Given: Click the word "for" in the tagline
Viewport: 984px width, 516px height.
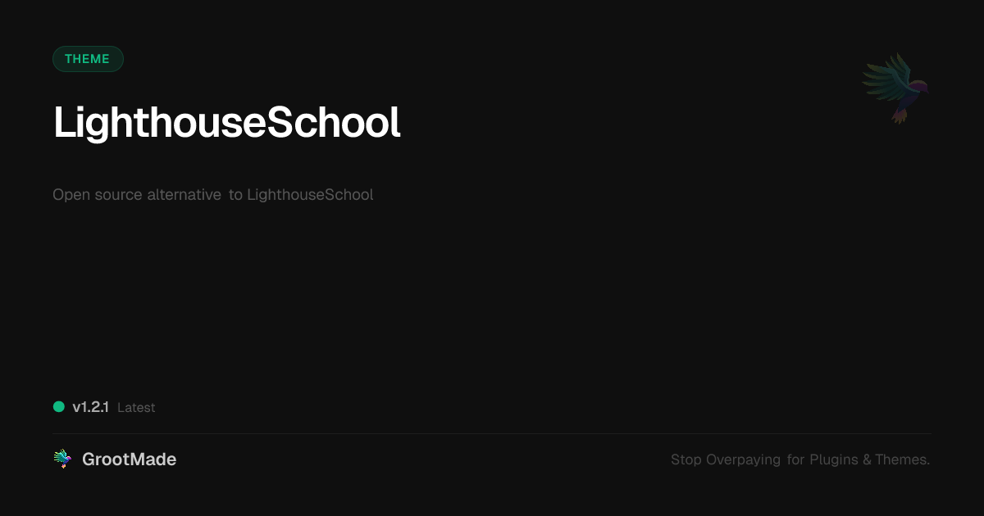Looking at the screenshot, I should 795,459.
